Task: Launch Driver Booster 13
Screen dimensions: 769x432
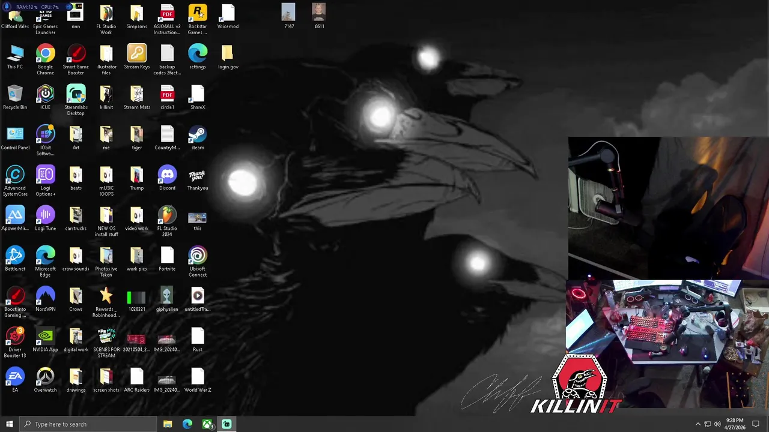Action: (15, 343)
